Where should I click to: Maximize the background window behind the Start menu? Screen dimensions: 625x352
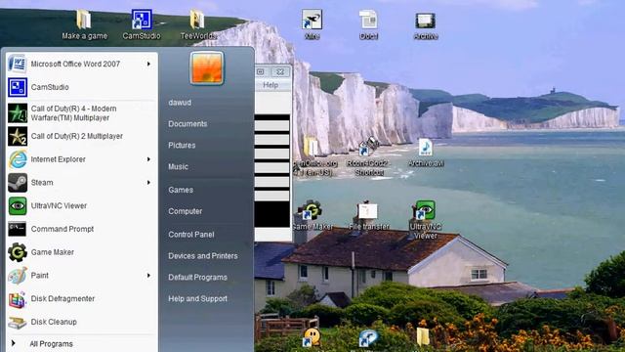coord(262,71)
